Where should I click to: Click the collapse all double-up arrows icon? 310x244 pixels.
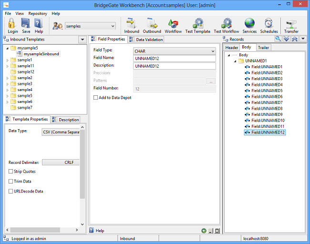click(x=295, y=39)
